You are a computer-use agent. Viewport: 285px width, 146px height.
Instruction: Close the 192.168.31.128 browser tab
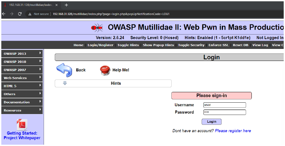click(x=57, y=5)
